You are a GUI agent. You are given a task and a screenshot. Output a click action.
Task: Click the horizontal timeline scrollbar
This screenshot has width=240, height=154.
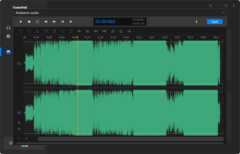pos(131,139)
